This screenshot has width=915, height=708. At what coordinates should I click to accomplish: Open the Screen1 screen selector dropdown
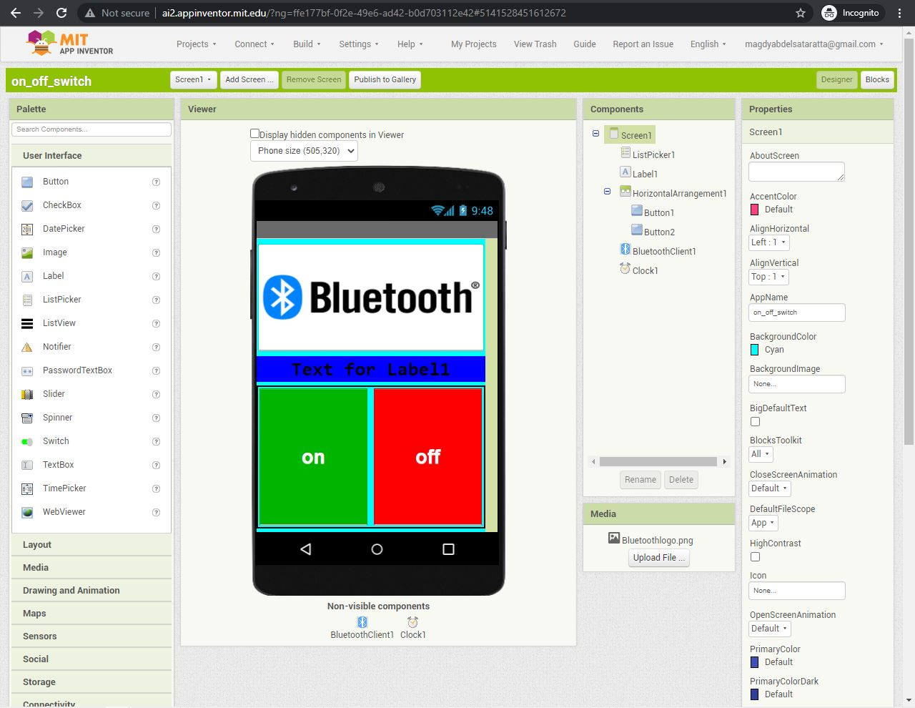tap(193, 79)
